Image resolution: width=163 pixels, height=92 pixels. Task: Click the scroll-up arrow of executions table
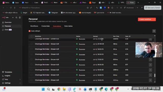[155, 36]
